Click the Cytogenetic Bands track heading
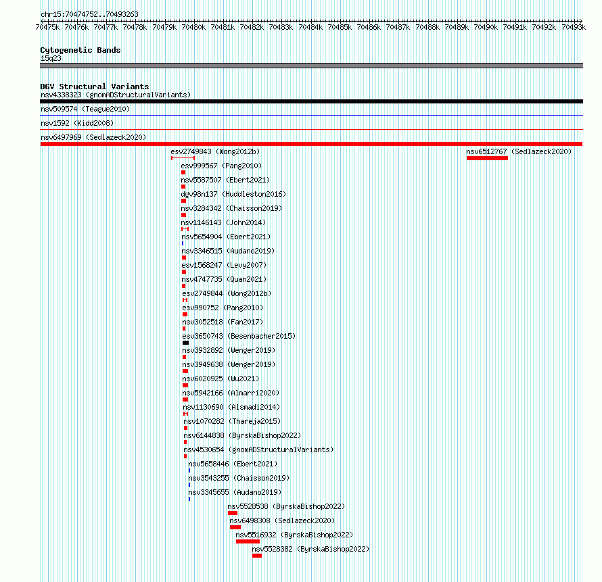Screen dimensions: 602x582 (80, 50)
